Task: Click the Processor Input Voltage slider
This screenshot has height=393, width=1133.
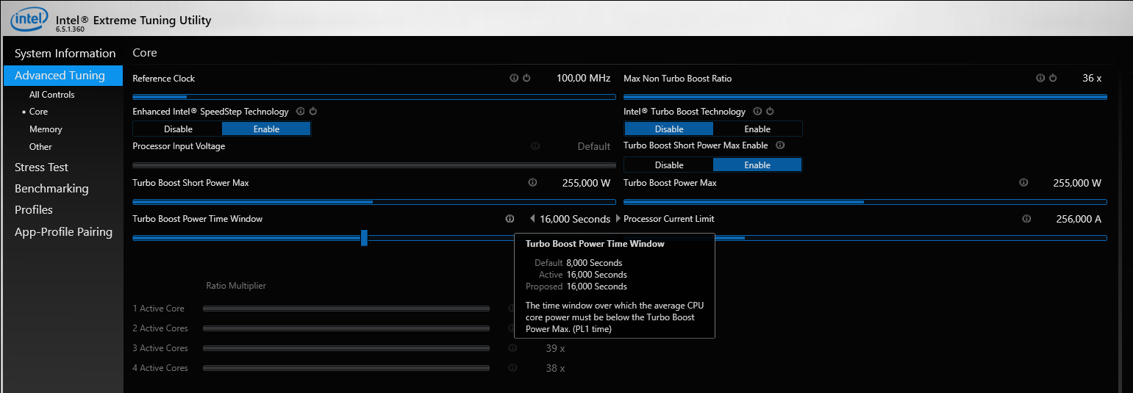Action: pyautogui.click(x=374, y=165)
